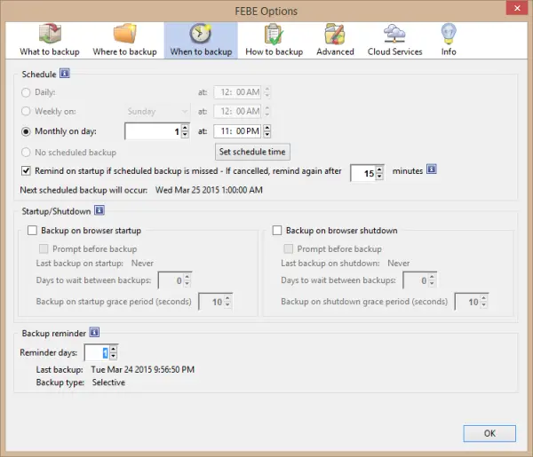Open the Where to backup folder icon
Viewport: 533px width, 457px height.
pyautogui.click(x=124, y=34)
